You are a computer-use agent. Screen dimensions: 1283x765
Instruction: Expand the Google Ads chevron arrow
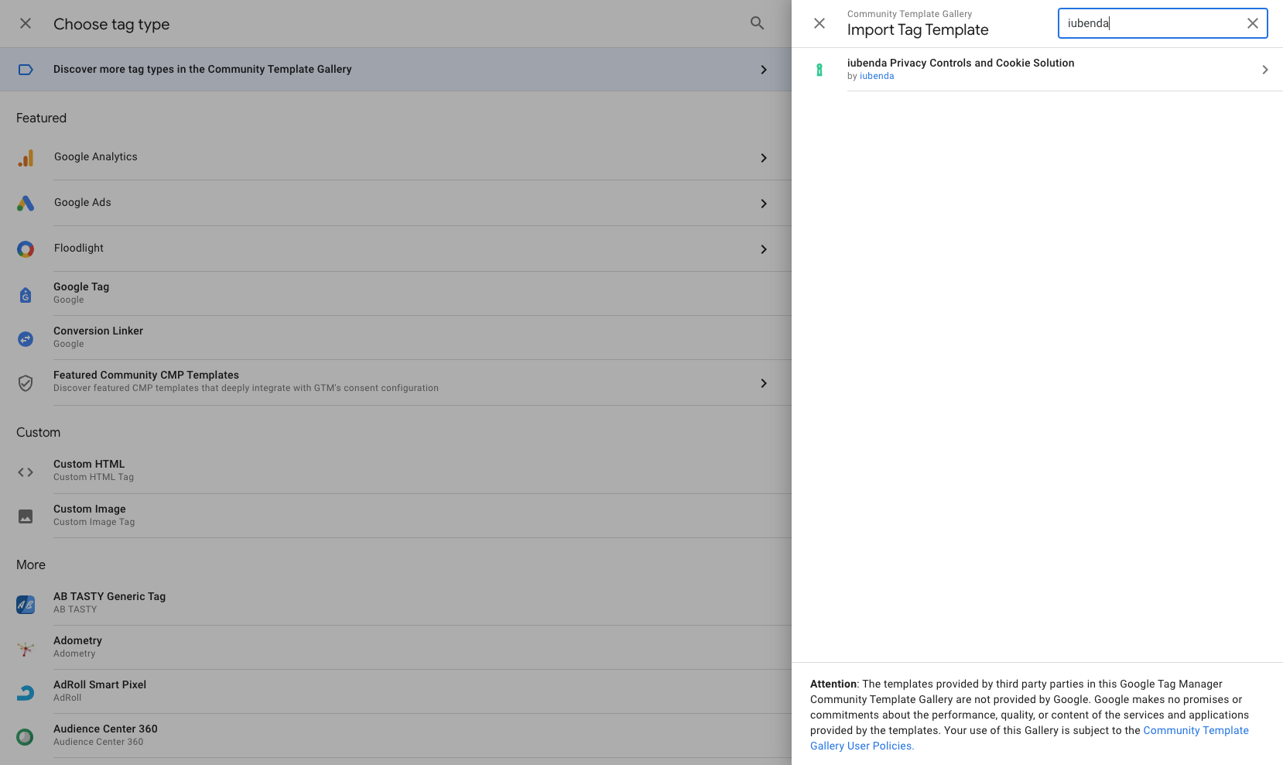[x=764, y=204]
